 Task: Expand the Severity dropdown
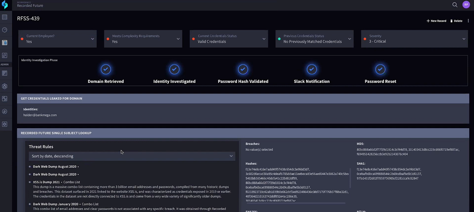click(x=414, y=39)
